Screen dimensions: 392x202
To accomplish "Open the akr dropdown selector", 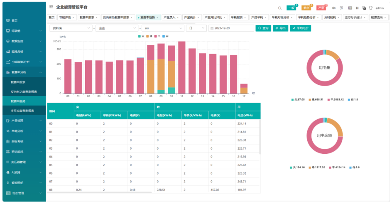I will (x=162, y=28).
